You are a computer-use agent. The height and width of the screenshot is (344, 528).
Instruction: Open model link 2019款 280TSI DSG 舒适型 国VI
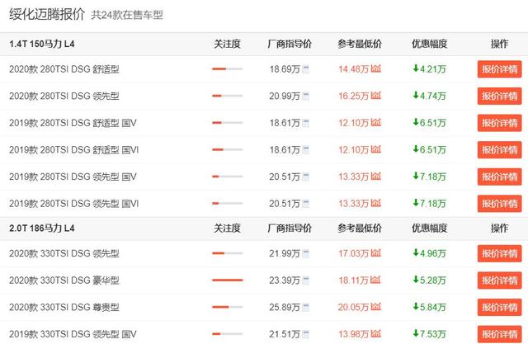tap(73, 150)
